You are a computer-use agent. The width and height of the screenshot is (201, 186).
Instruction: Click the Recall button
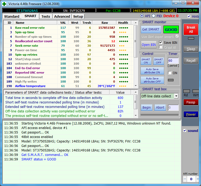point(191,61)
